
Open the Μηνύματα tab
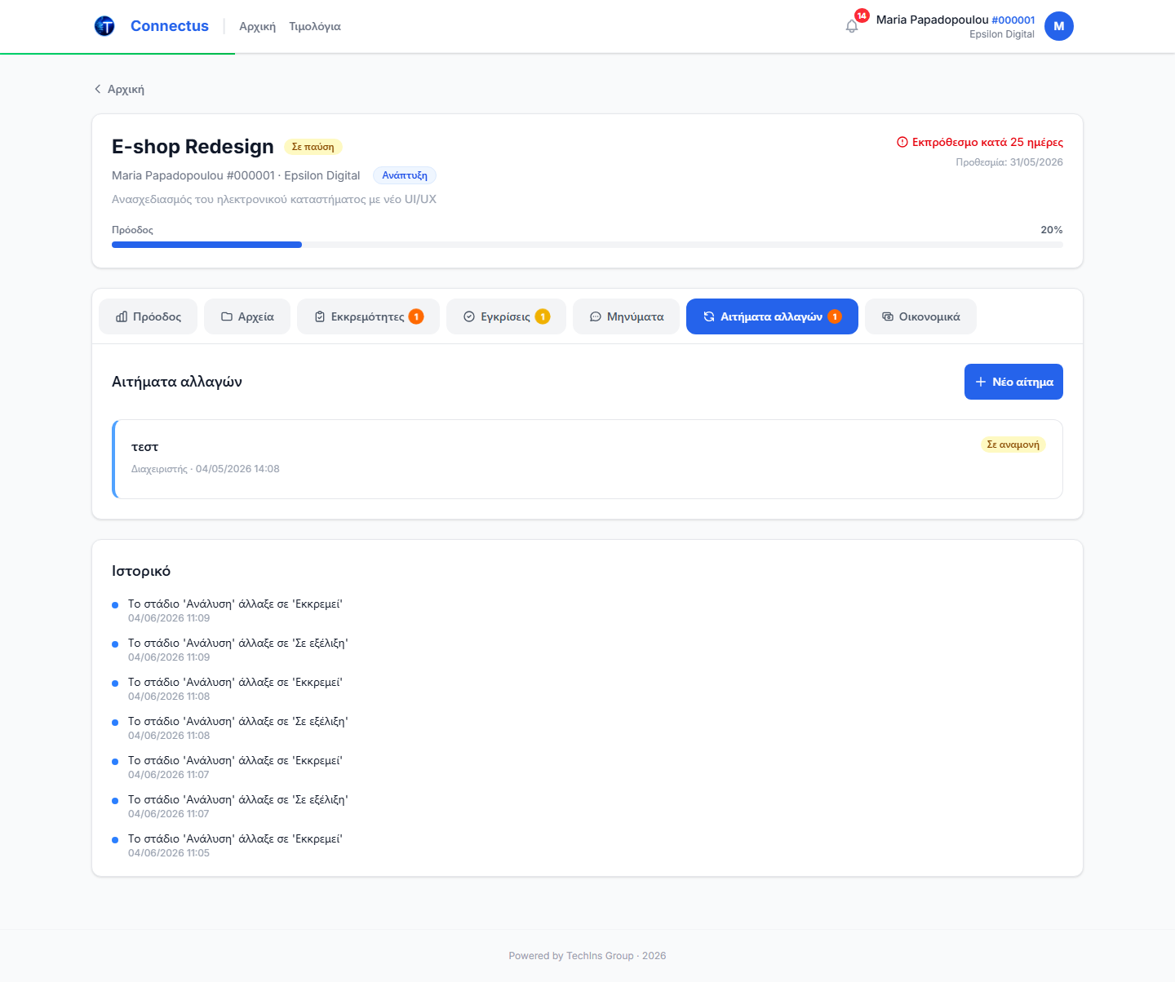(626, 316)
